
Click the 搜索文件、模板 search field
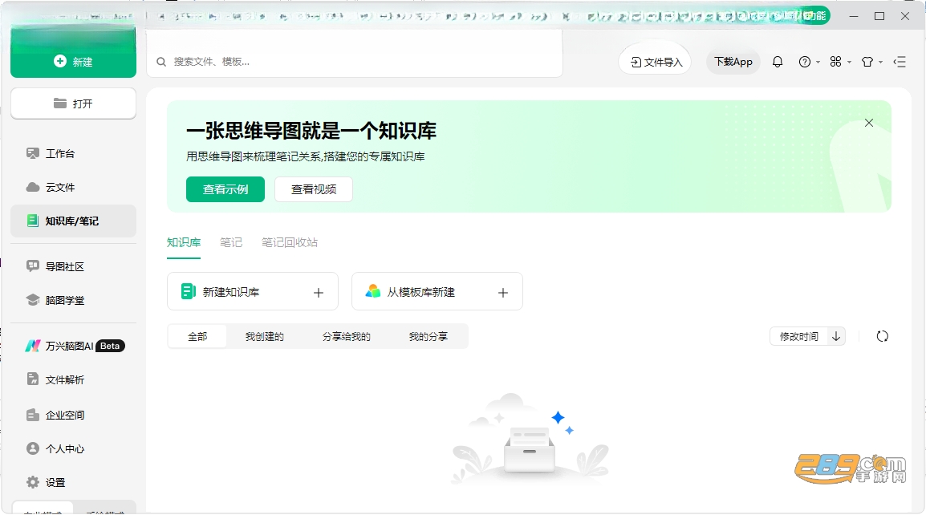point(355,62)
